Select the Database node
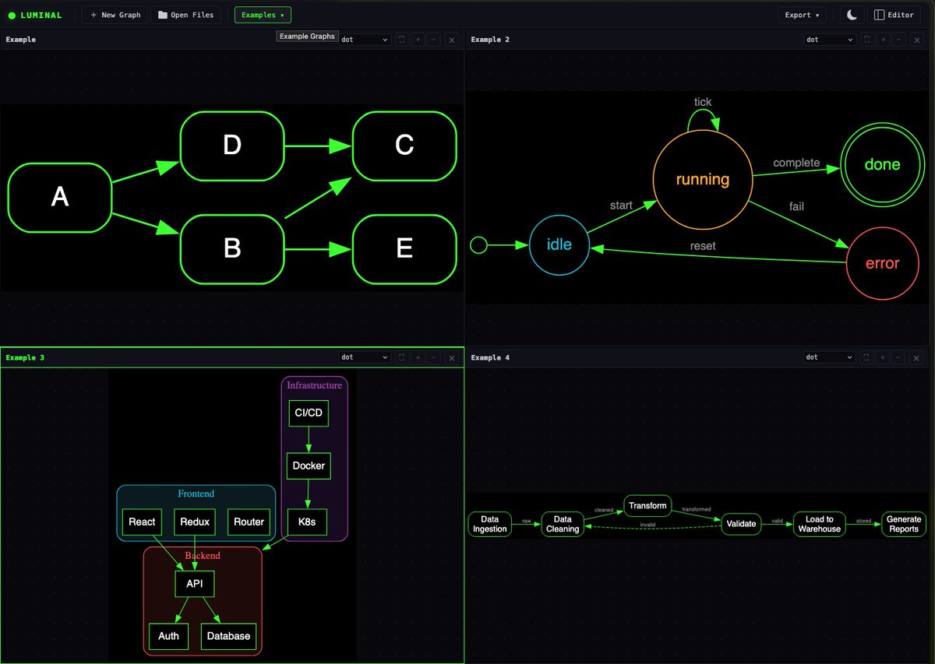The image size is (935, 664). [x=228, y=636]
